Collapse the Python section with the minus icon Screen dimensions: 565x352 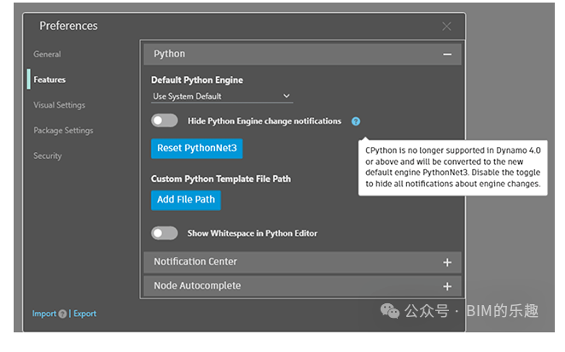click(x=447, y=55)
